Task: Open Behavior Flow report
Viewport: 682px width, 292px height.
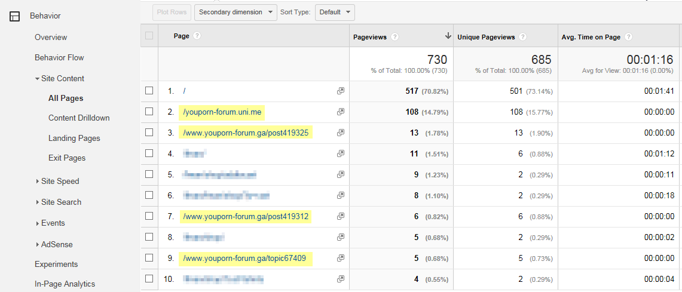Action: click(x=59, y=57)
